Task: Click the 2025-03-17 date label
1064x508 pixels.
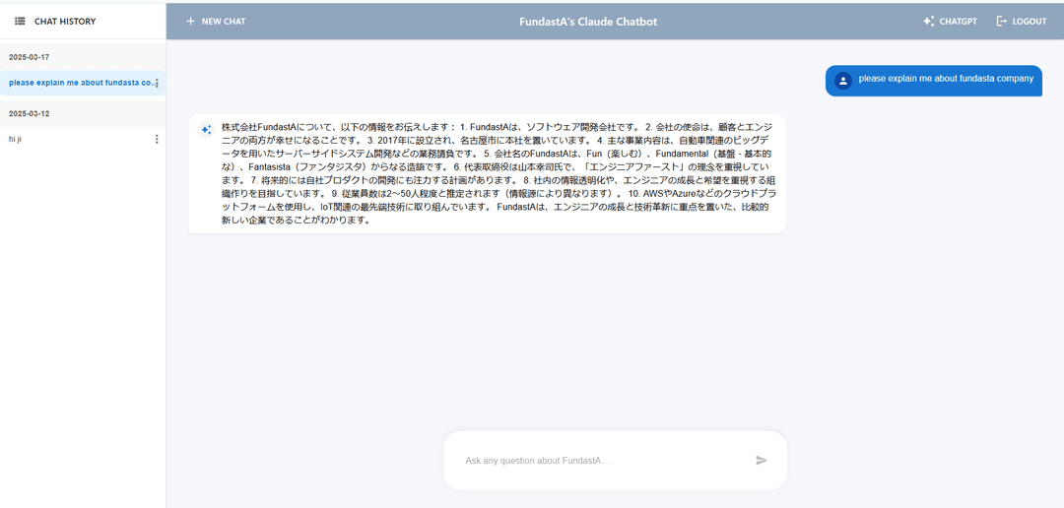Action: [30, 57]
